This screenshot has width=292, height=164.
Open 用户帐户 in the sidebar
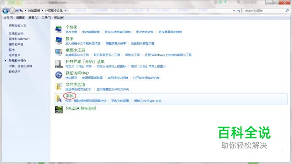[14, 55]
